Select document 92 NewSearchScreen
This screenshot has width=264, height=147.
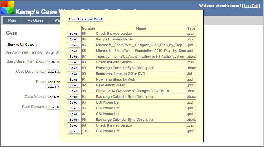74,85
